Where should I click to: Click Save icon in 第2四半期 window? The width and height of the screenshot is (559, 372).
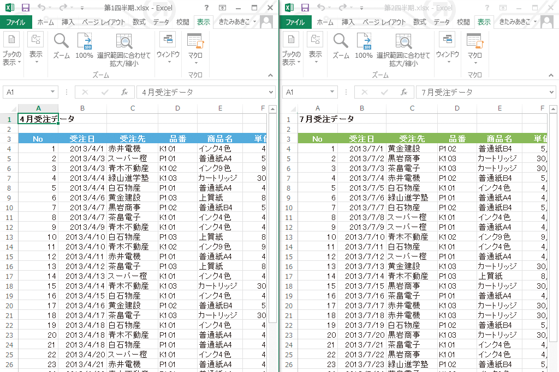(x=305, y=8)
